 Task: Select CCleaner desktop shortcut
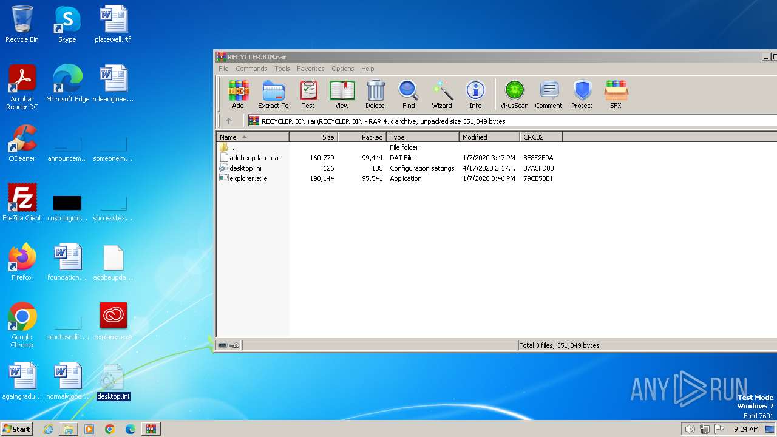pyautogui.click(x=22, y=143)
